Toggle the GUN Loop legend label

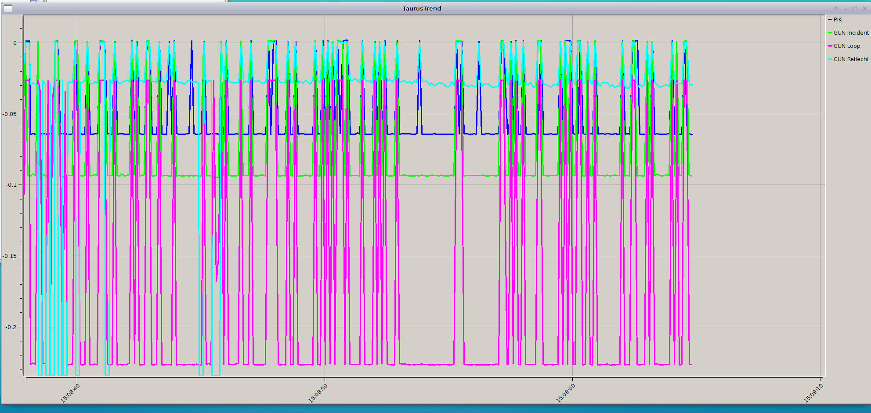(846, 46)
